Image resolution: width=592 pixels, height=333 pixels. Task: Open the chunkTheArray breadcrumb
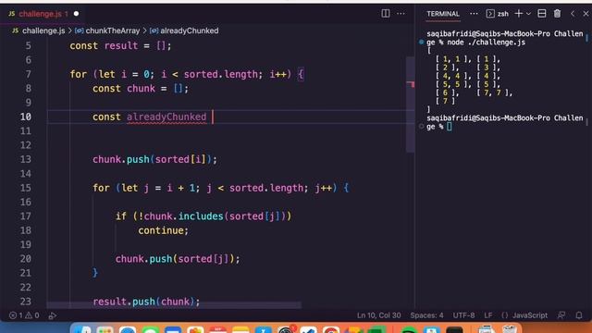pyautogui.click(x=107, y=31)
